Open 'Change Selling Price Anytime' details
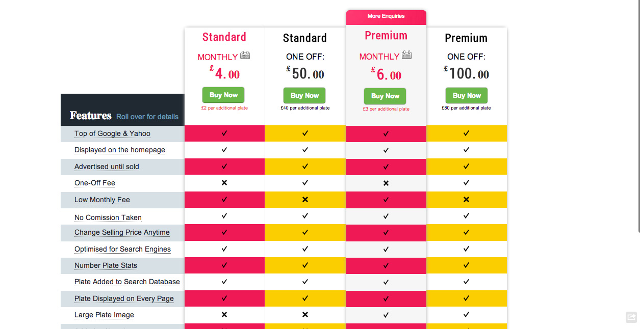Screen dimensions: 640x329 click(x=122, y=232)
